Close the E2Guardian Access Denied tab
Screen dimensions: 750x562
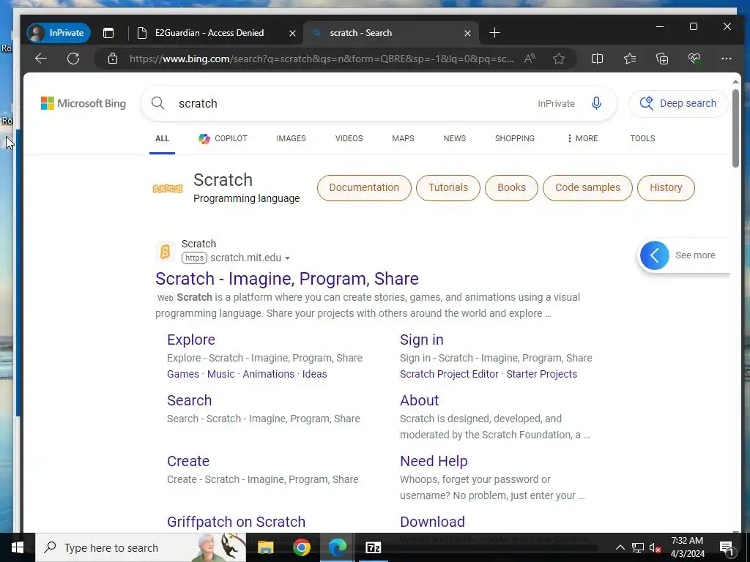coord(292,34)
